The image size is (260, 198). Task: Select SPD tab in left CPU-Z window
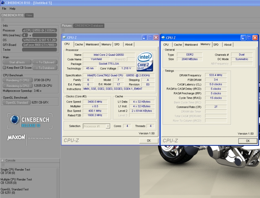[117, 44]
